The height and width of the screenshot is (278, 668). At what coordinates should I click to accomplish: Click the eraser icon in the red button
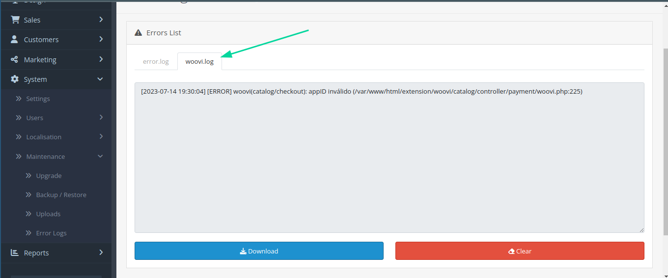point(511,251)
